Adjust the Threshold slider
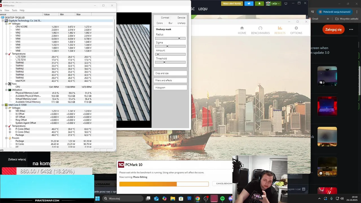Viewport: 361px width, 203px height. click(x=170, y=62)
